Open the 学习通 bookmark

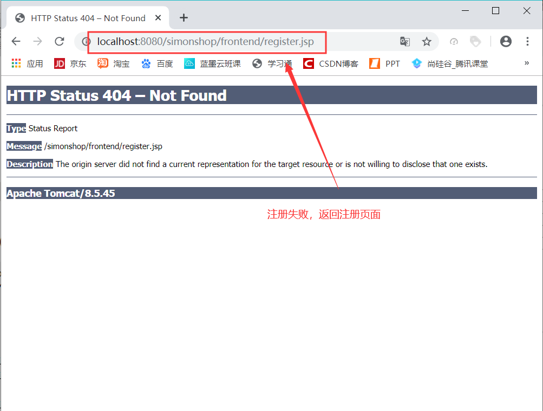coord(272,63)
